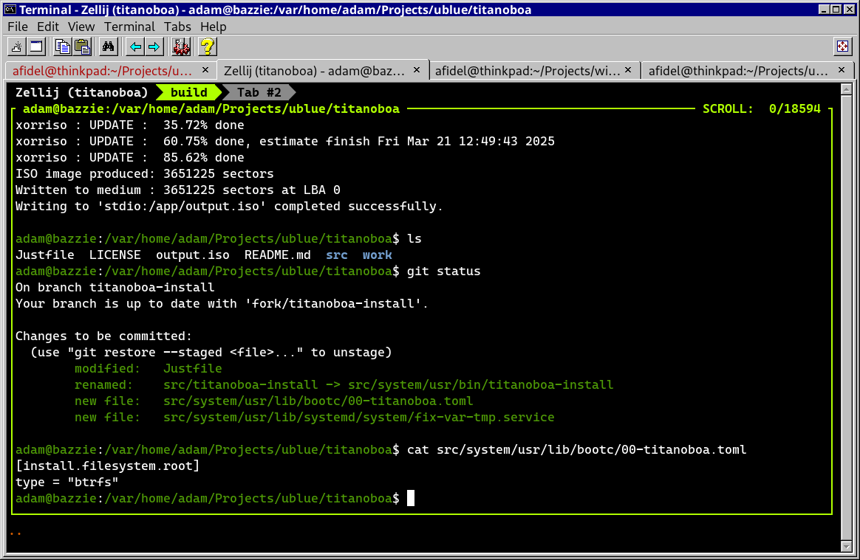Select the Zellij 'build' tab
Viewport: 860px width, 560px height.
tap(188, 93)
